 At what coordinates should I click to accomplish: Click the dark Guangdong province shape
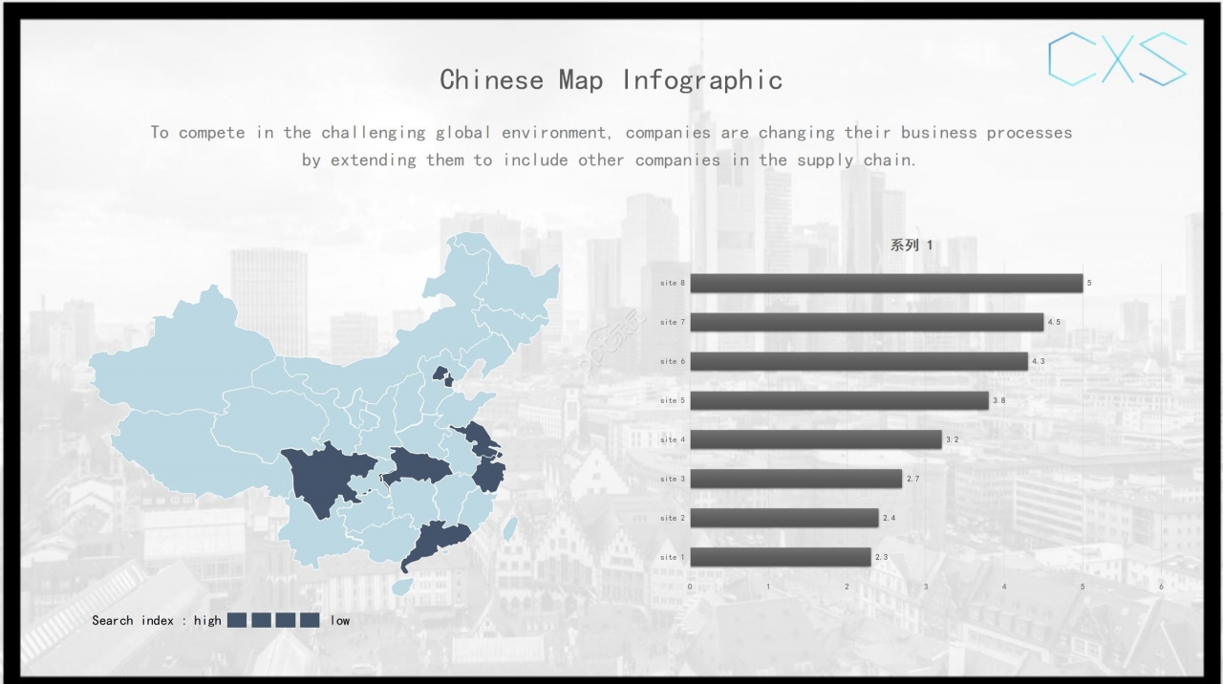(436, 545)
